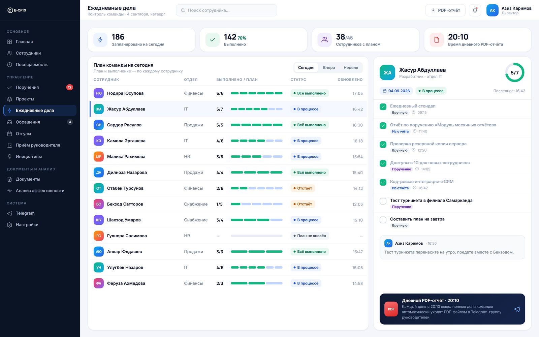539x337 pixels.
Task: Open Анализ эффективности in the sidebar
Action: tap(40, 191)
